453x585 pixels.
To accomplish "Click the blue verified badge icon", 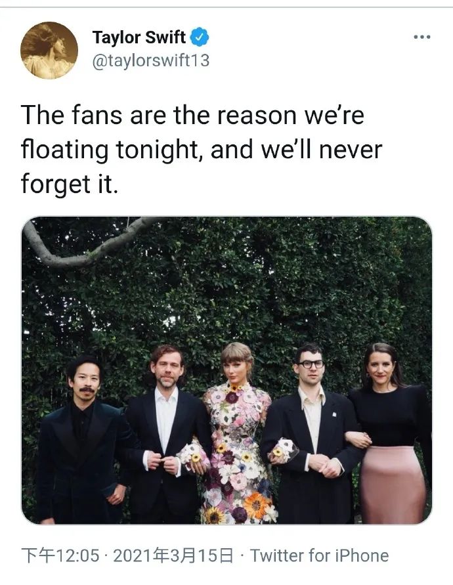I will point(200,37).
